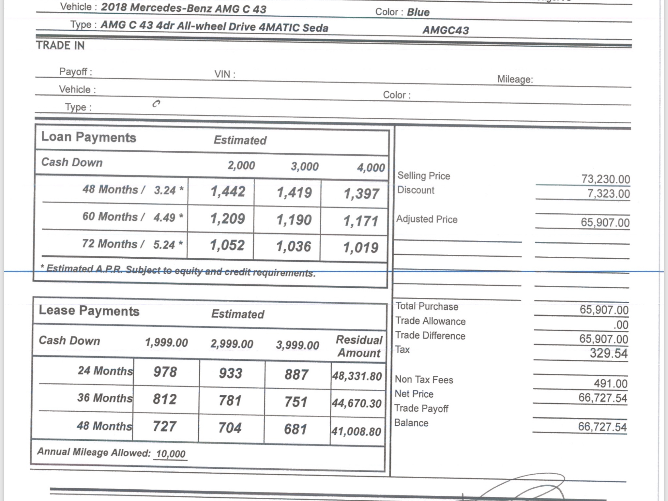The image size is (668, 501).
Task: Click the 1,019 seventy-two month payment
Action: (x=360, y=248)
